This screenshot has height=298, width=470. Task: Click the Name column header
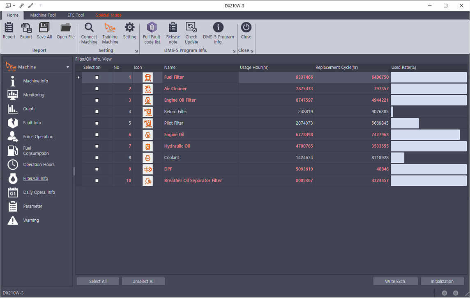click(170, 67)
